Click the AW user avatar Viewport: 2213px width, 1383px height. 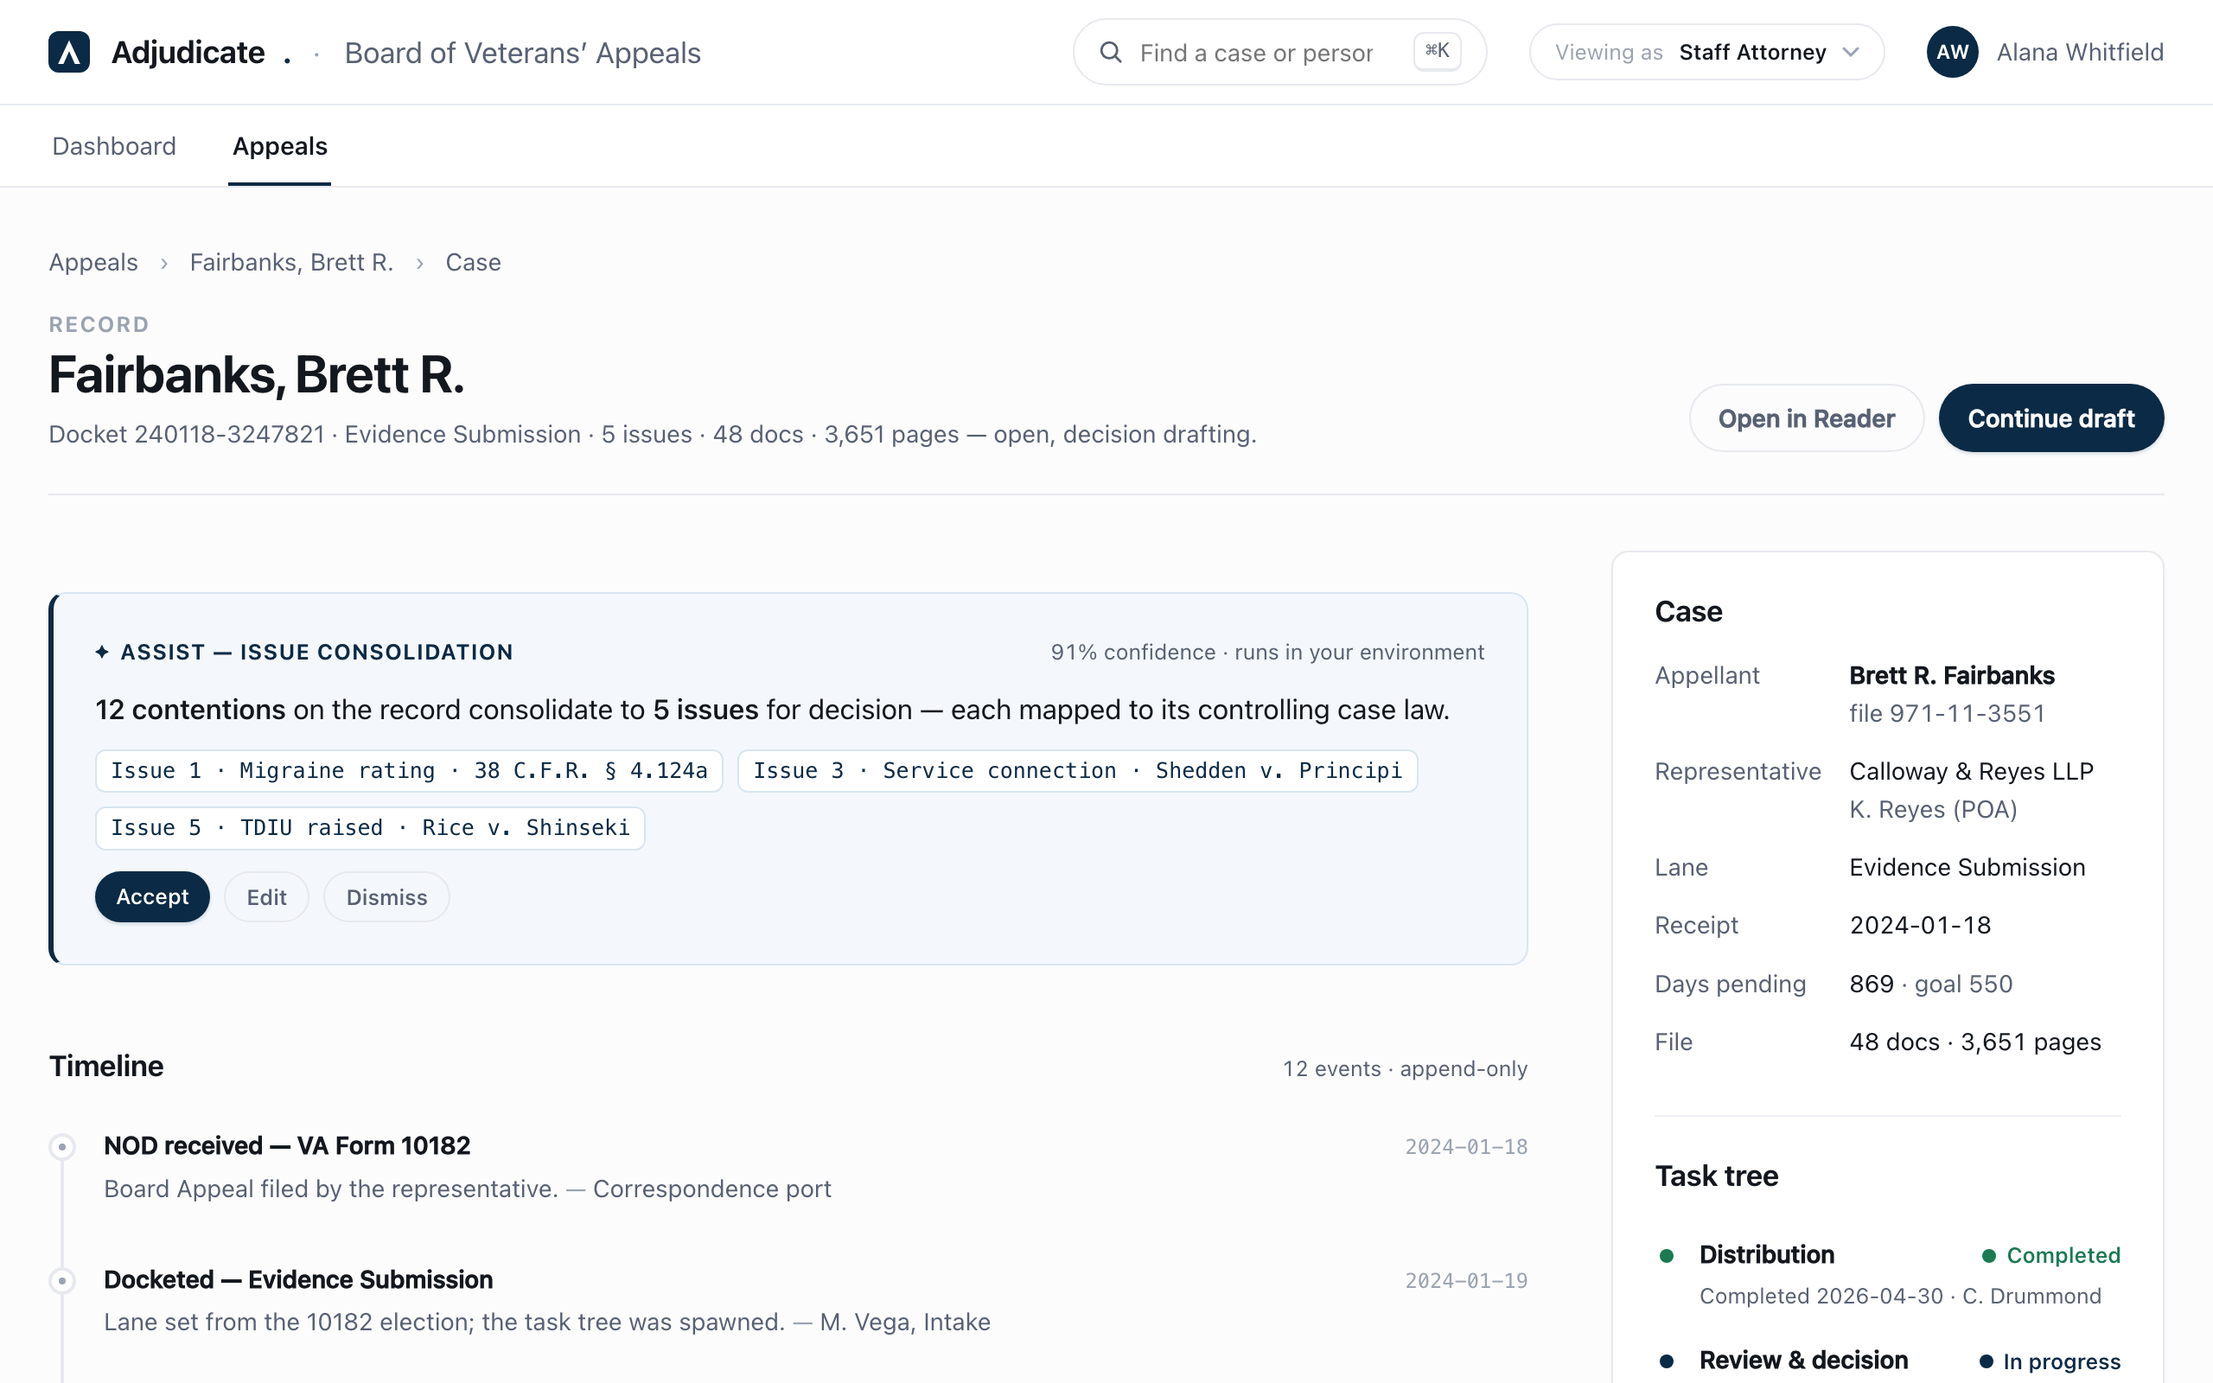(x=1951, y=52)
